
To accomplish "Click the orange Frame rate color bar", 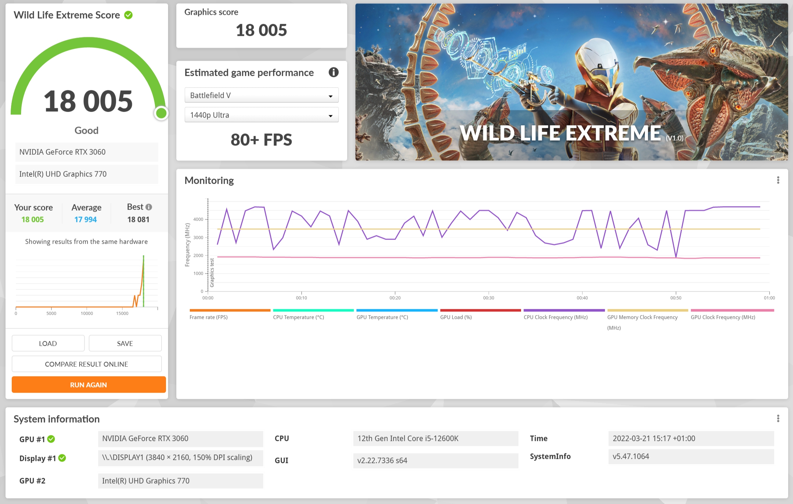I will [x=230, y=310].
